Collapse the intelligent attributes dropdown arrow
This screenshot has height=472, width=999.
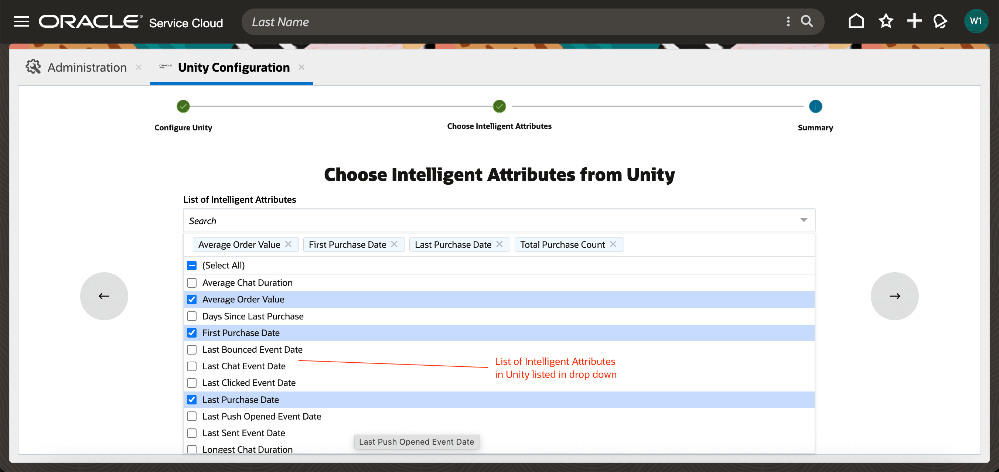[804, 220]
